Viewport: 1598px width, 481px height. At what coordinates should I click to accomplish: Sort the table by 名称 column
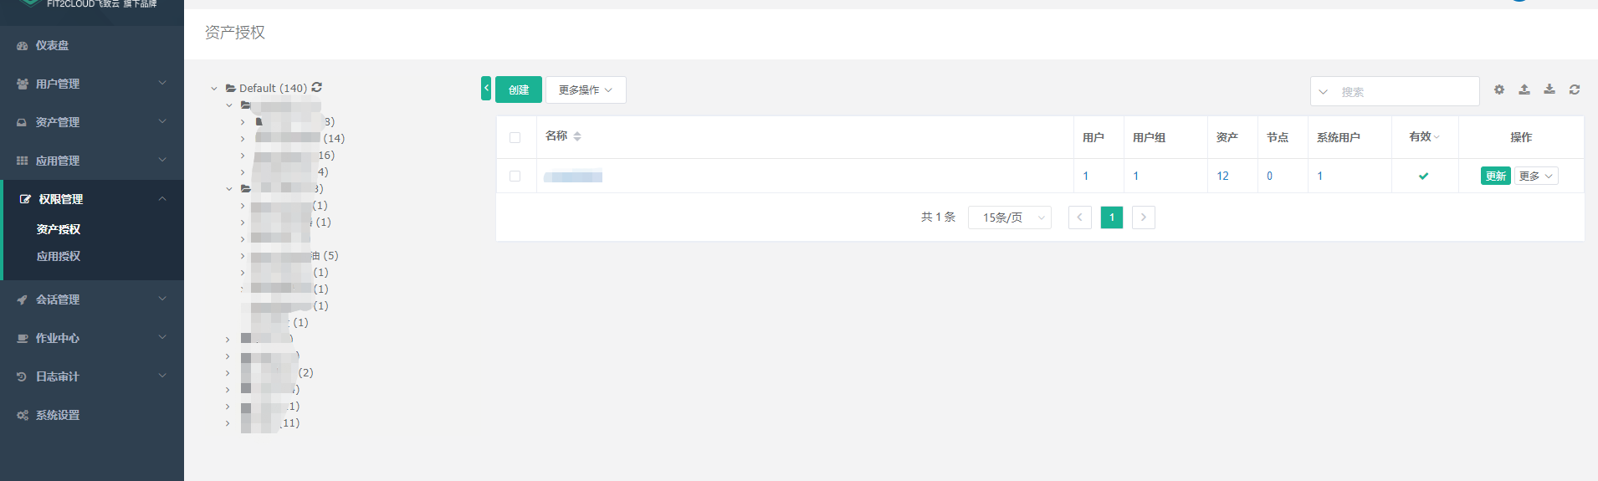pos(577,136)
